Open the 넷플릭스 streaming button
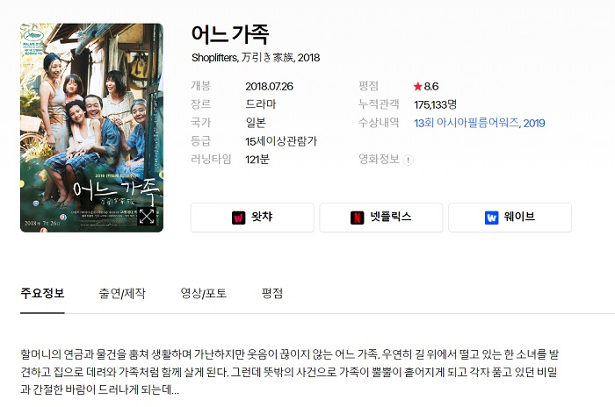Image resolution: width=615 pixels, height=407 pixels. 380,218
